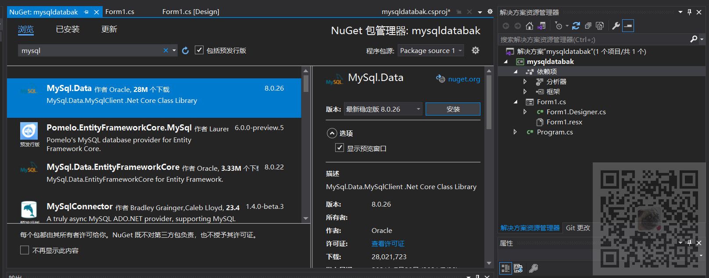Select Form1.resx in Solution Explorer
Screen dimensions: 709x278
pyautogui.click(x=564, y=122)
